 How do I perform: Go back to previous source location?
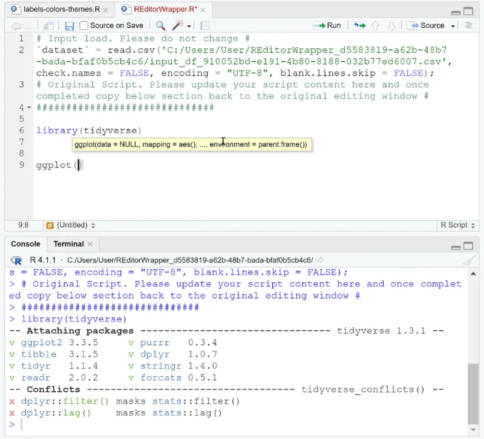pos(15,26)
